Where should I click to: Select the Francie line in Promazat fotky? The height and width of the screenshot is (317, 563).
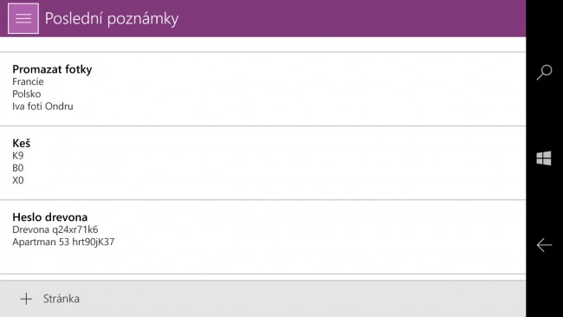pyautogui.click(x=28, y=82)
